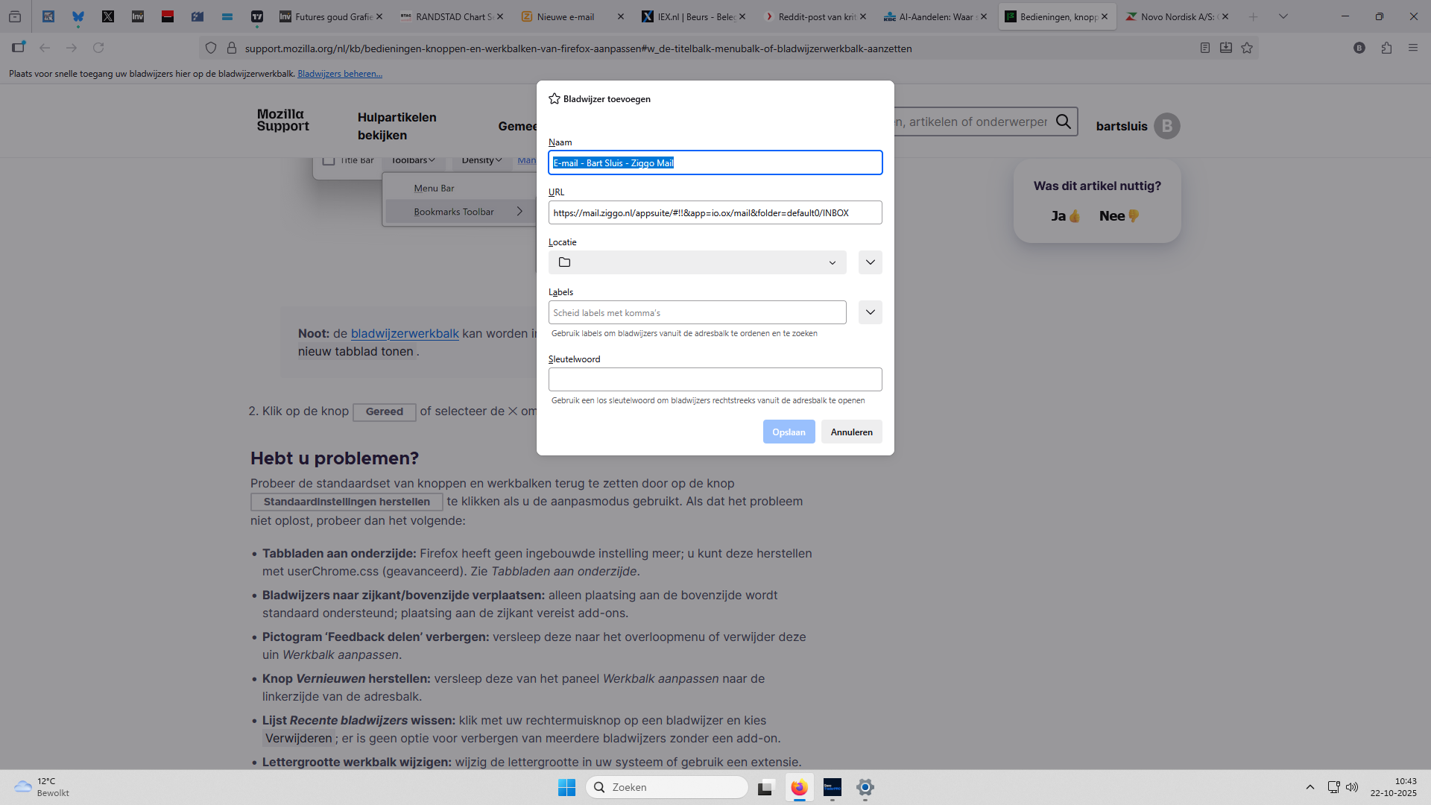Open Firefox from the Windows taskbar

tap(799, 787)
